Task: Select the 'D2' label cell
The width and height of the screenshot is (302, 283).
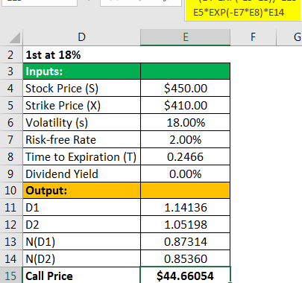Action: [81, 224]
